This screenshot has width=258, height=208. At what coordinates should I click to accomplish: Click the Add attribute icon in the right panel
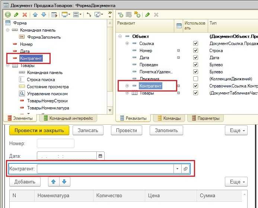click(121, 15)
